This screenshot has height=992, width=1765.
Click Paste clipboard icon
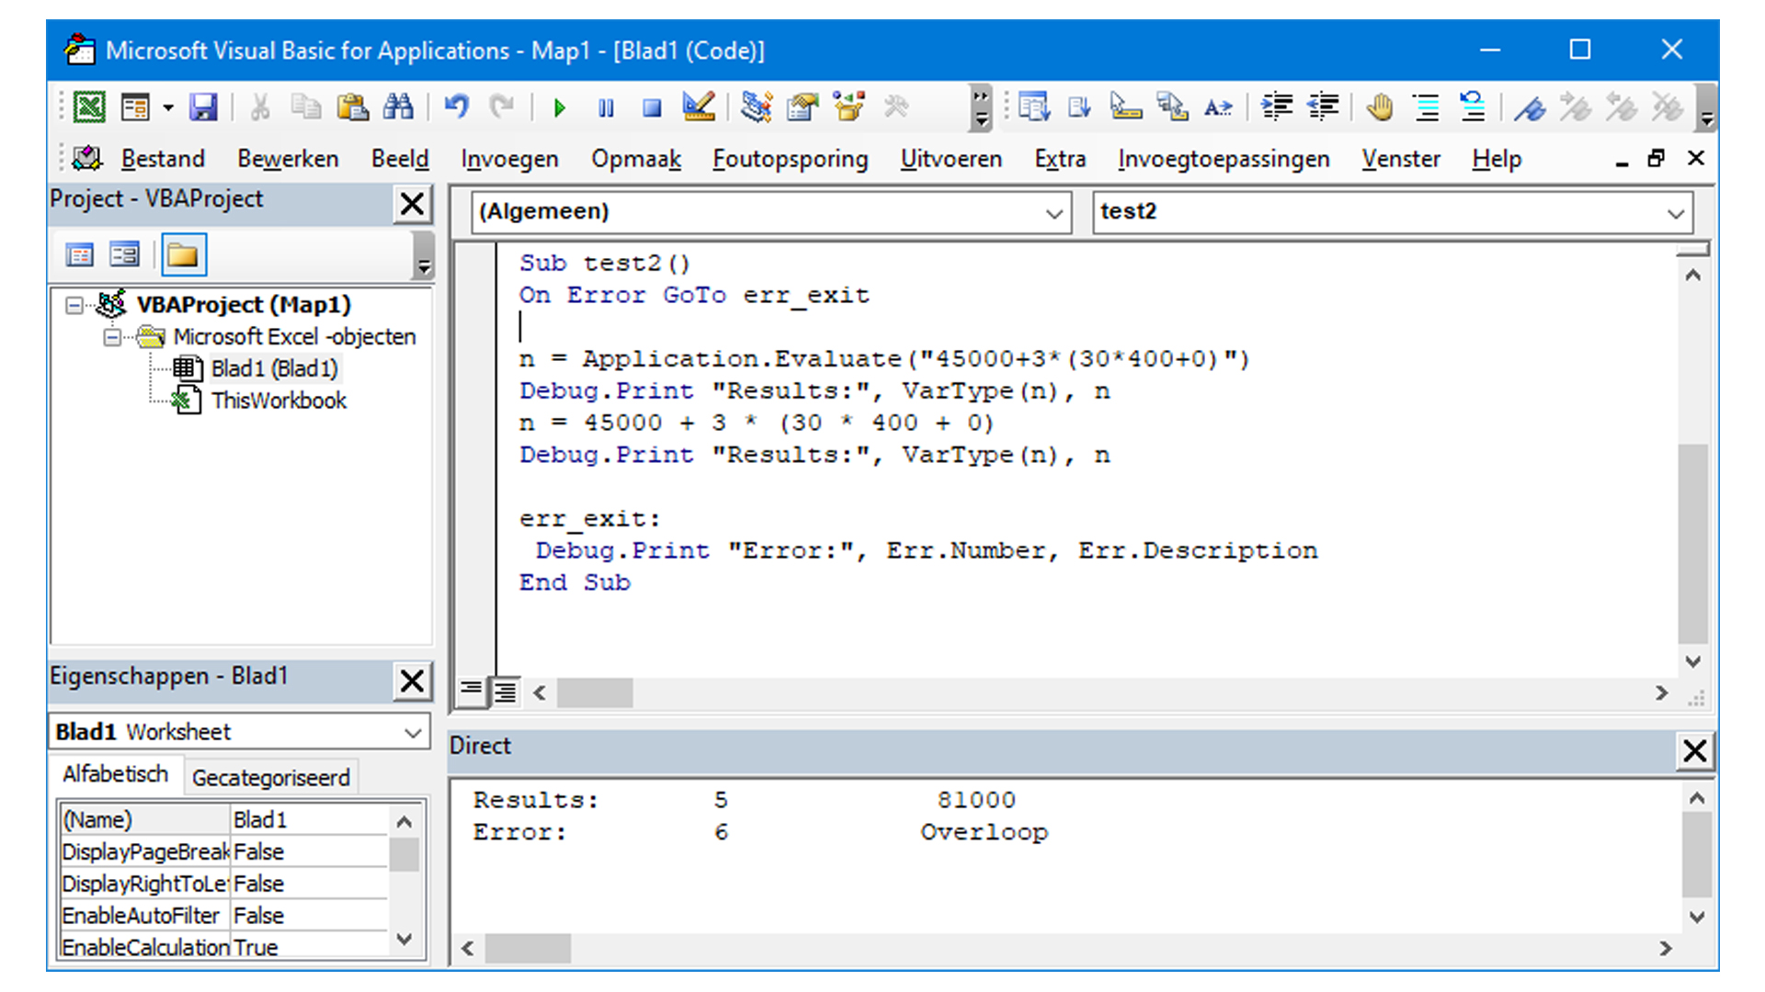click(x=352, y=107)
